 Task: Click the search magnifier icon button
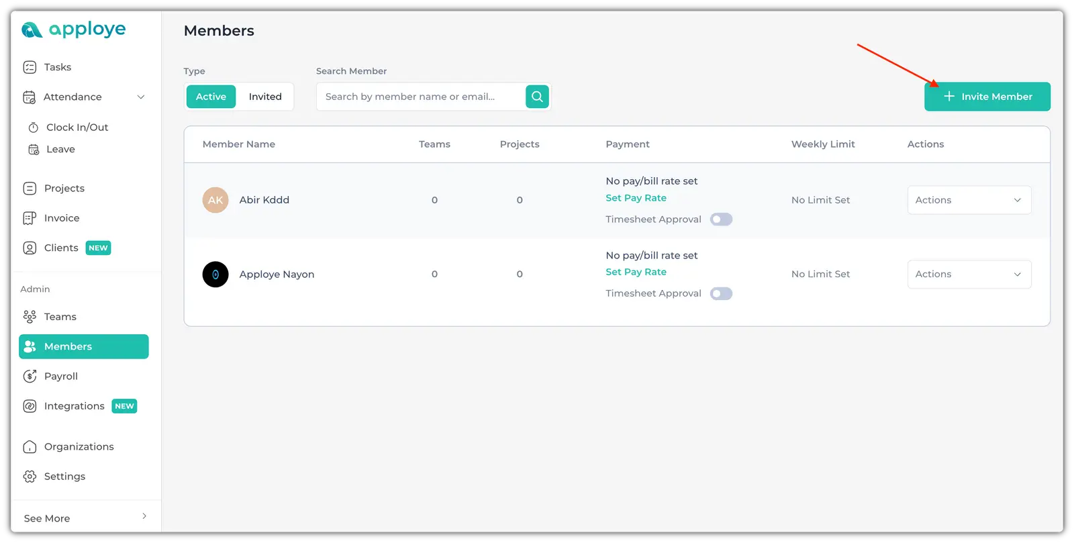(537, 97)
